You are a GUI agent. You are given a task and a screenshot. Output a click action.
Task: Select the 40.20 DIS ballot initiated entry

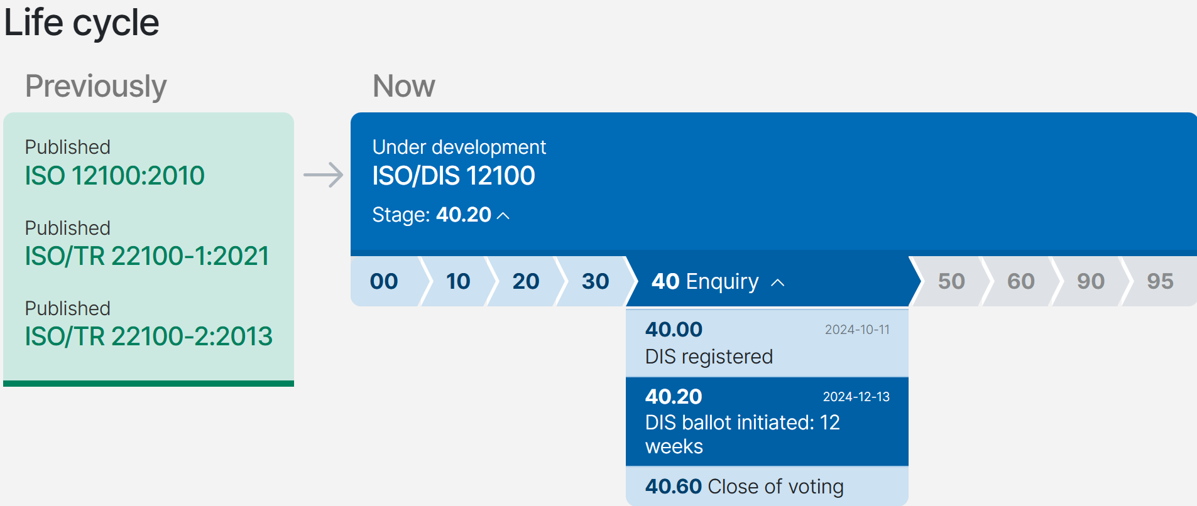pyautogui.click(x=767, y=421)
